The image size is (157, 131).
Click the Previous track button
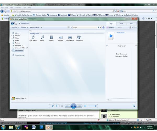coord(68,106)
